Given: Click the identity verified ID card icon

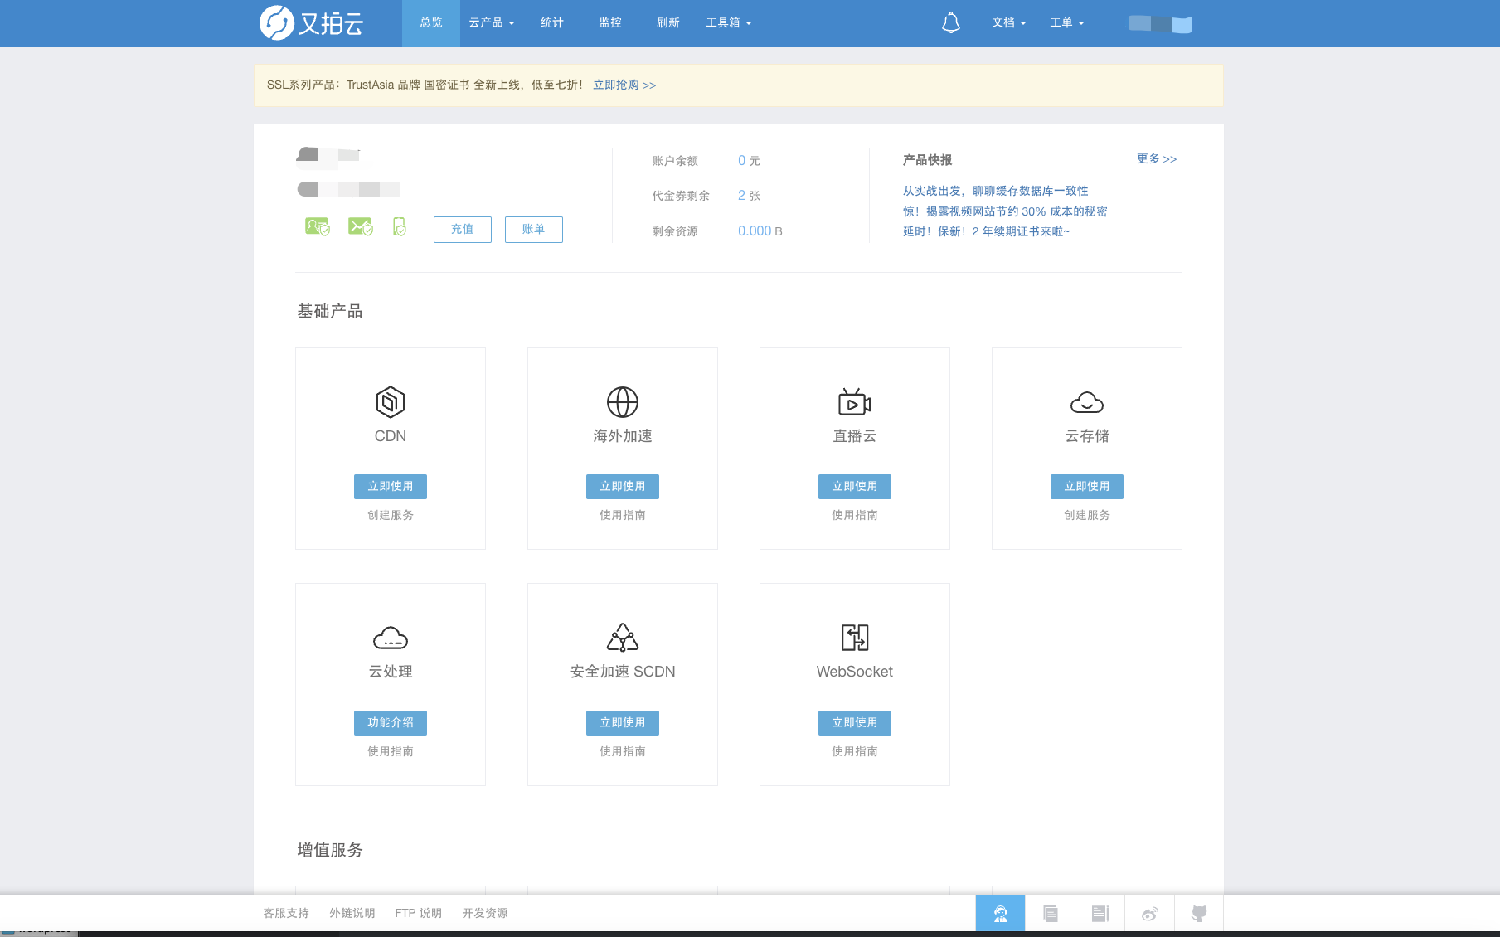Looking at the screenshot, I should 317,226.
